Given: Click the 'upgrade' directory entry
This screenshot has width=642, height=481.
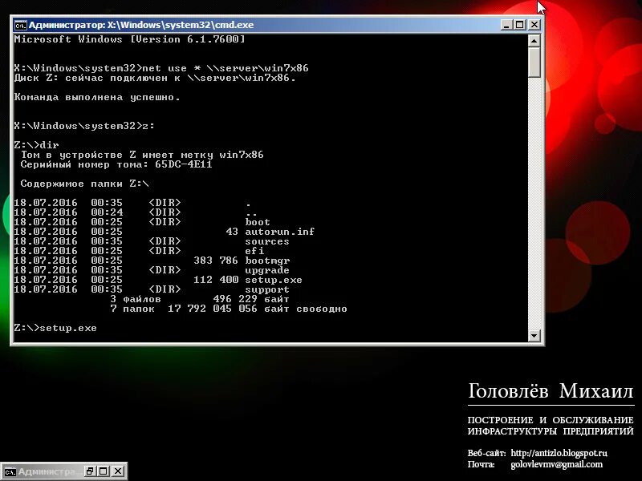Looking at the screenshot, I should (x=267, y=270).
